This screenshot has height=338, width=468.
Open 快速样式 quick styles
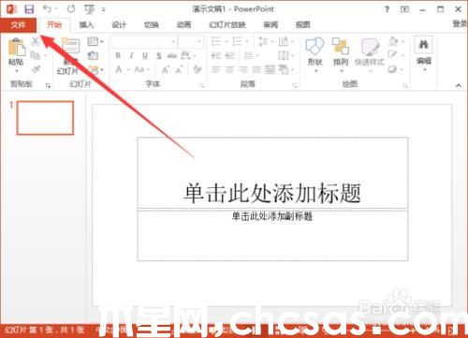(x=370, y=54)
